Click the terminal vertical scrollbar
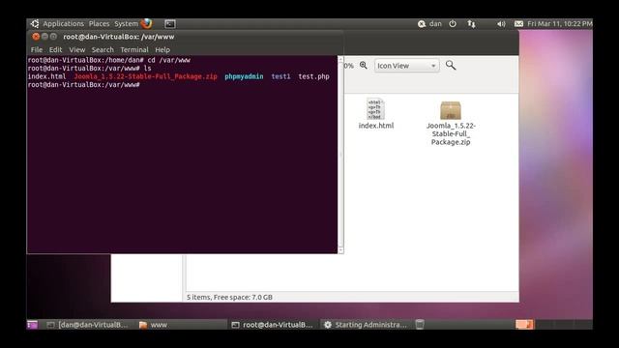Image resolution: width=619 pixels, height=348 pixels. [340, 155]
